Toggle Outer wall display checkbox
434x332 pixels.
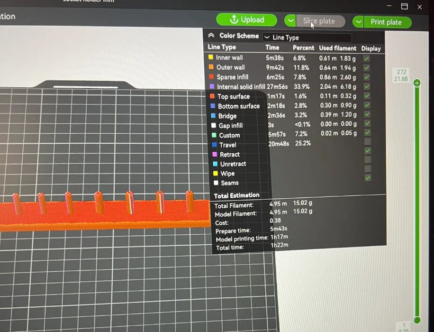[366, 68]
